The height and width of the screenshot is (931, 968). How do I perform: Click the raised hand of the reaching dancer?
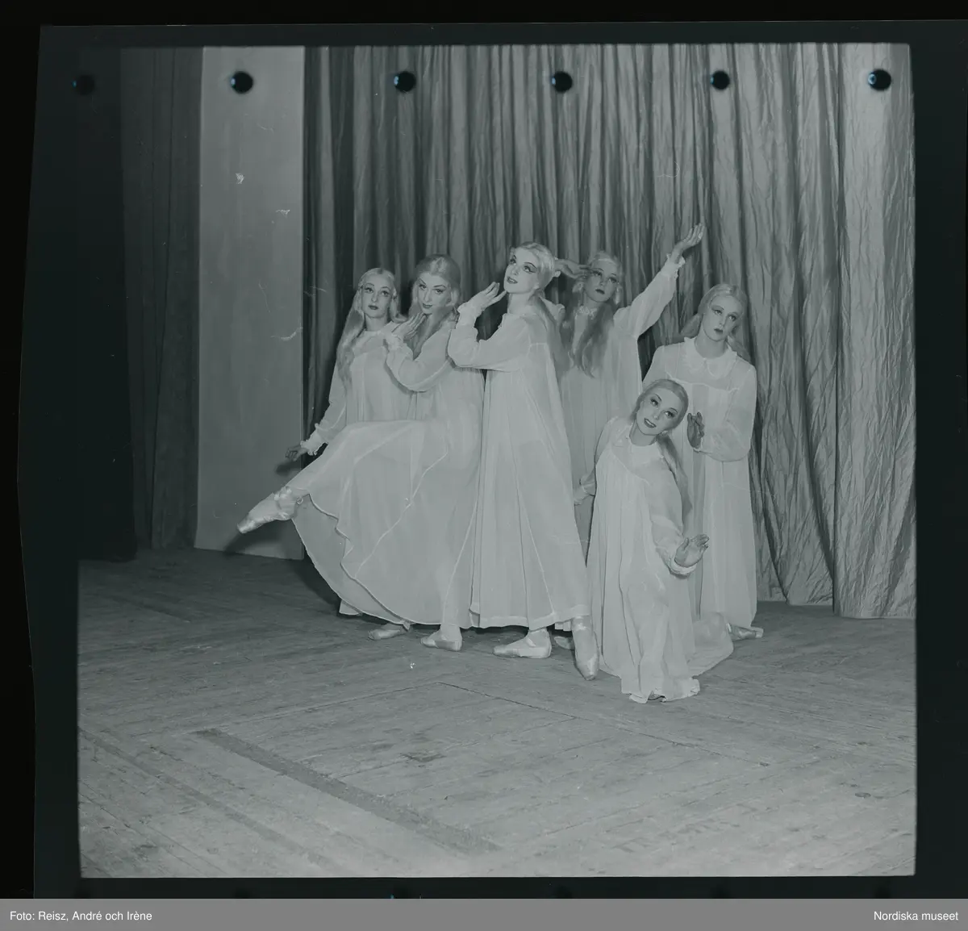tap(688, 240)
